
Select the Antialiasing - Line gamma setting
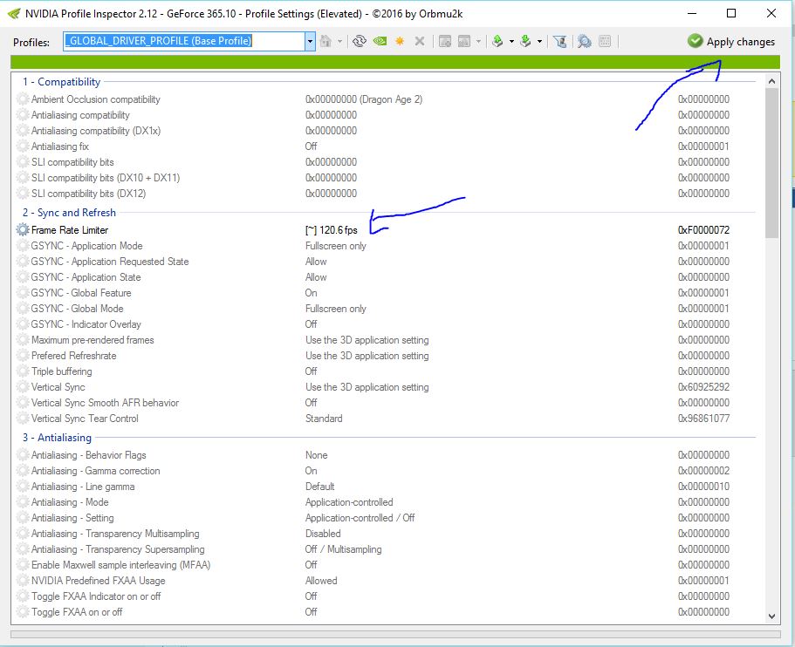tap(387, 486)
